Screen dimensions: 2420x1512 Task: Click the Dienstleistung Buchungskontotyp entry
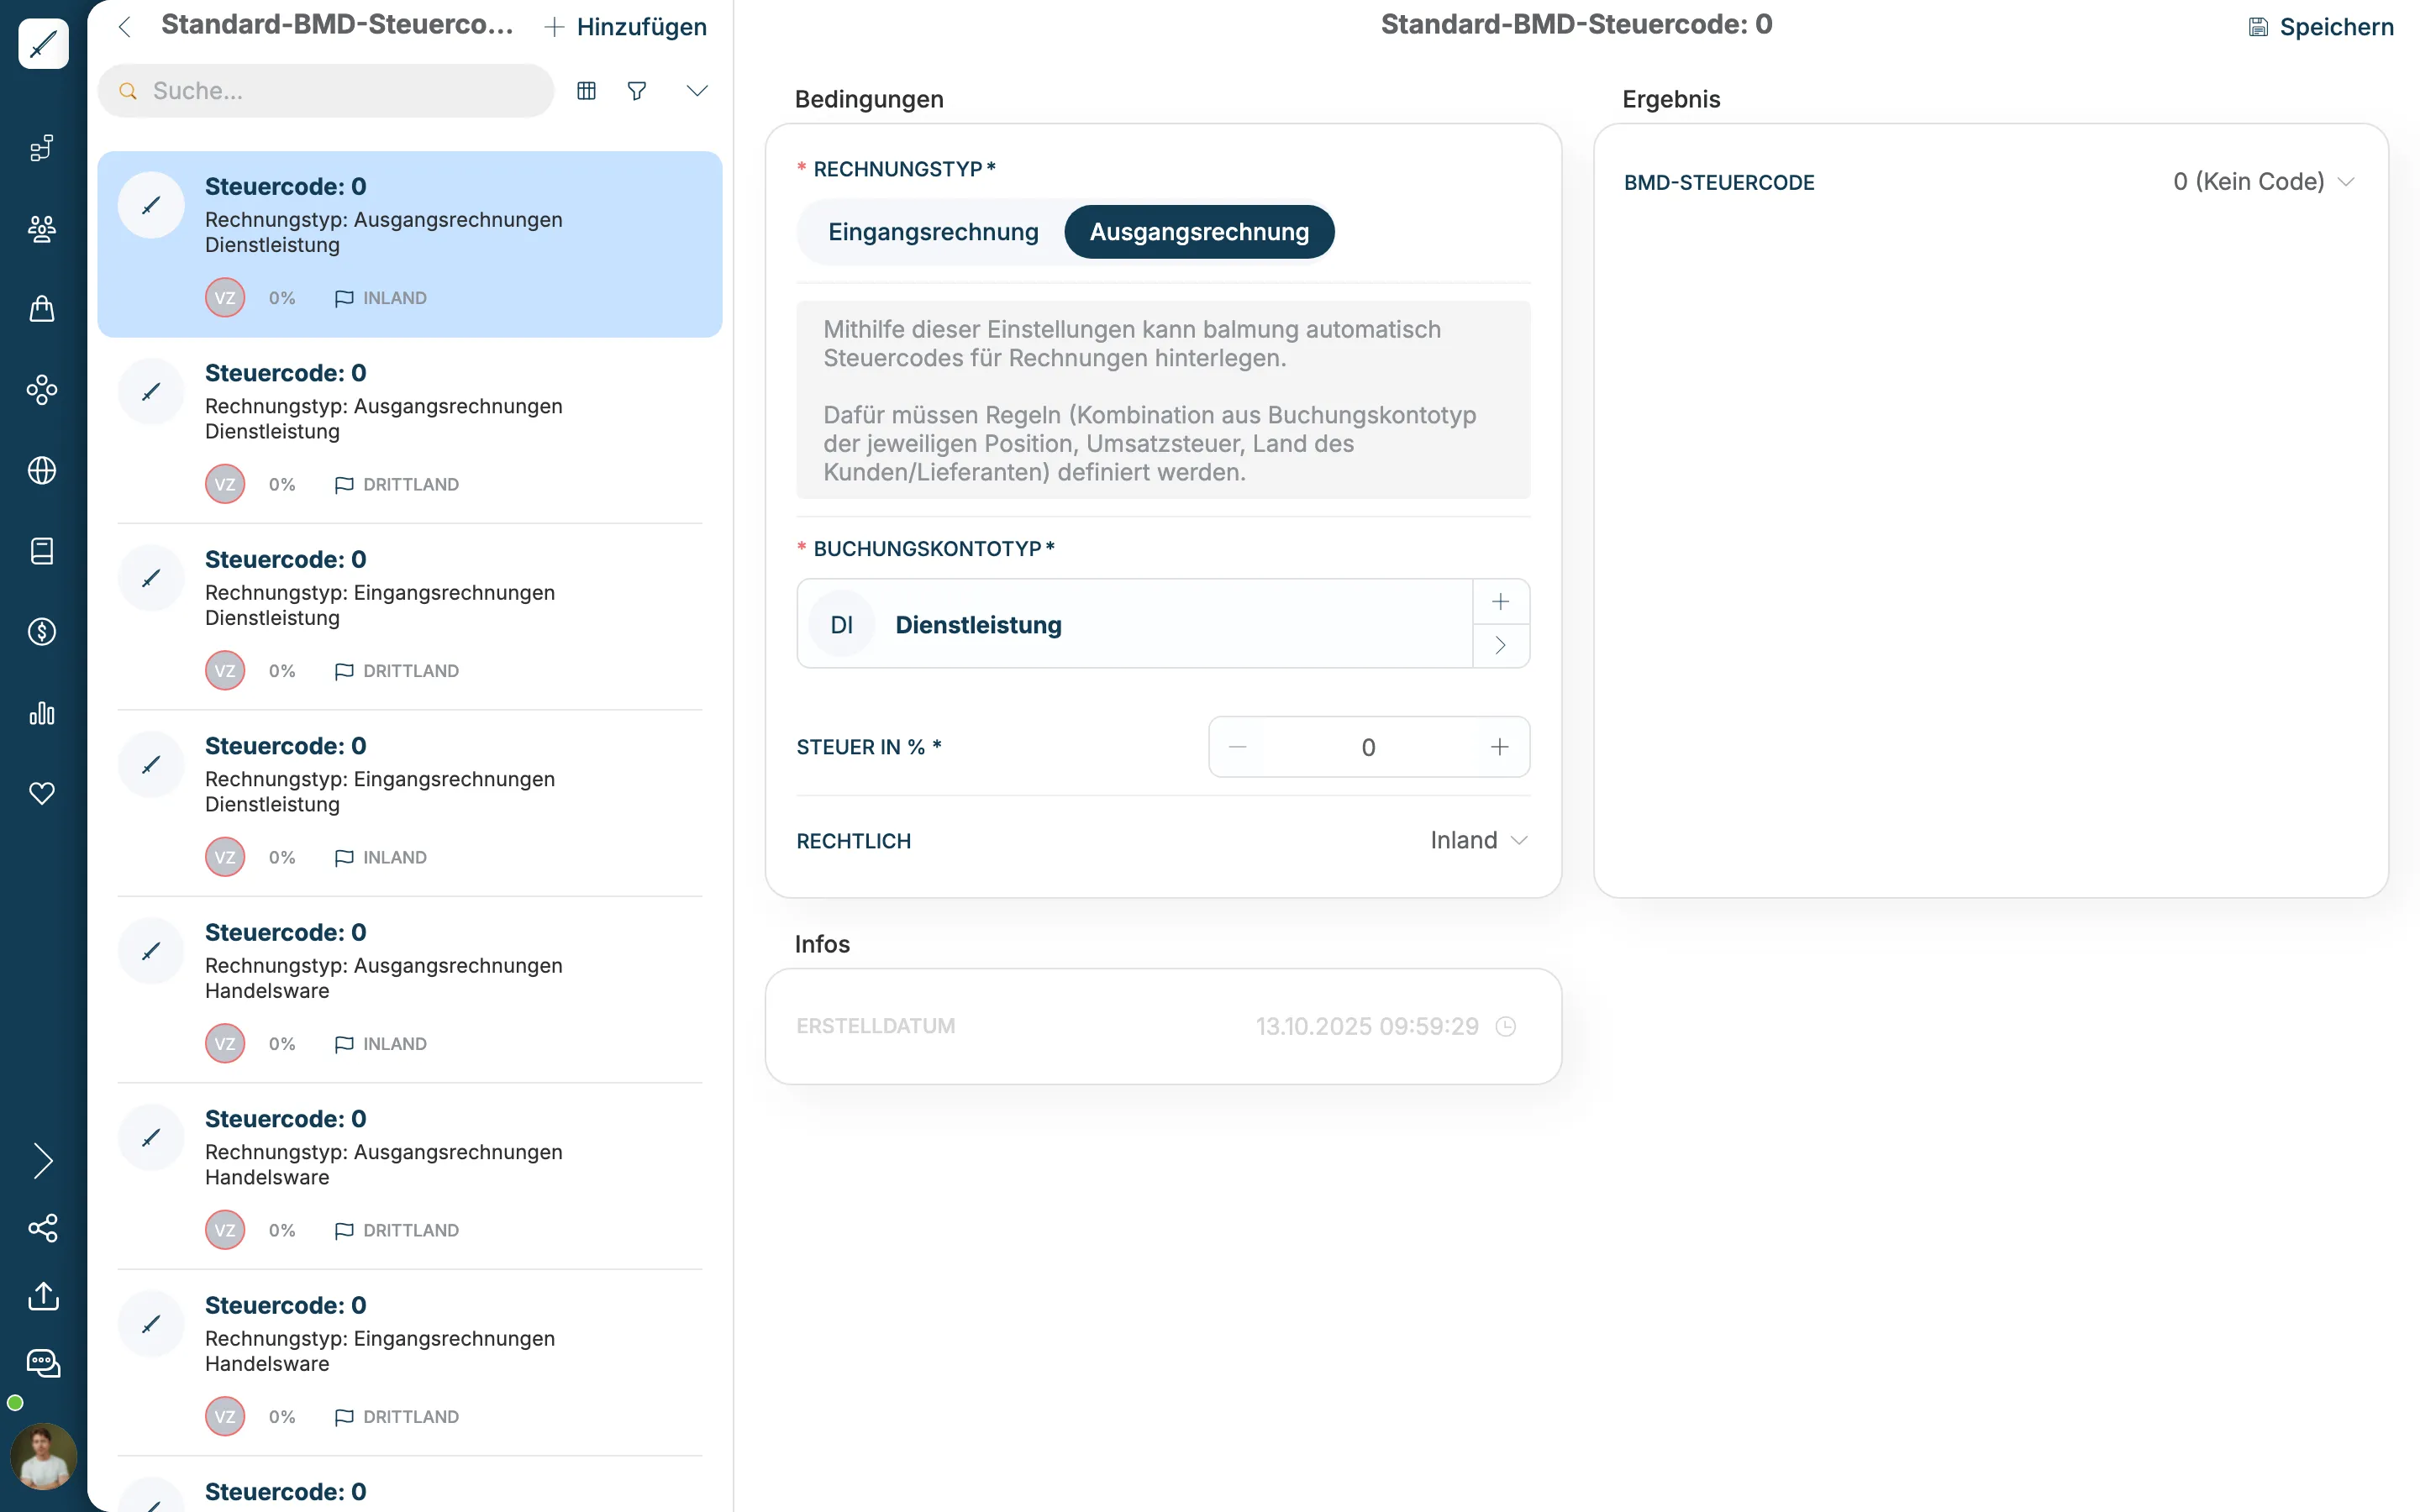[x=1135, y=624]
